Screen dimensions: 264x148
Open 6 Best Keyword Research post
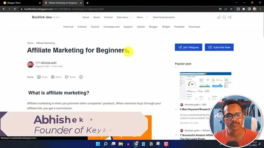pyautogui.click(x=196, y=109)
